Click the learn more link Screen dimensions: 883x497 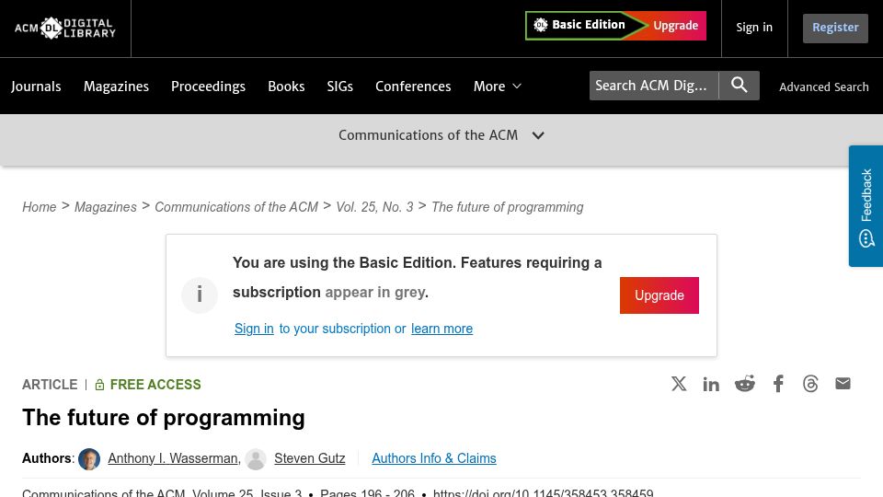441,329
